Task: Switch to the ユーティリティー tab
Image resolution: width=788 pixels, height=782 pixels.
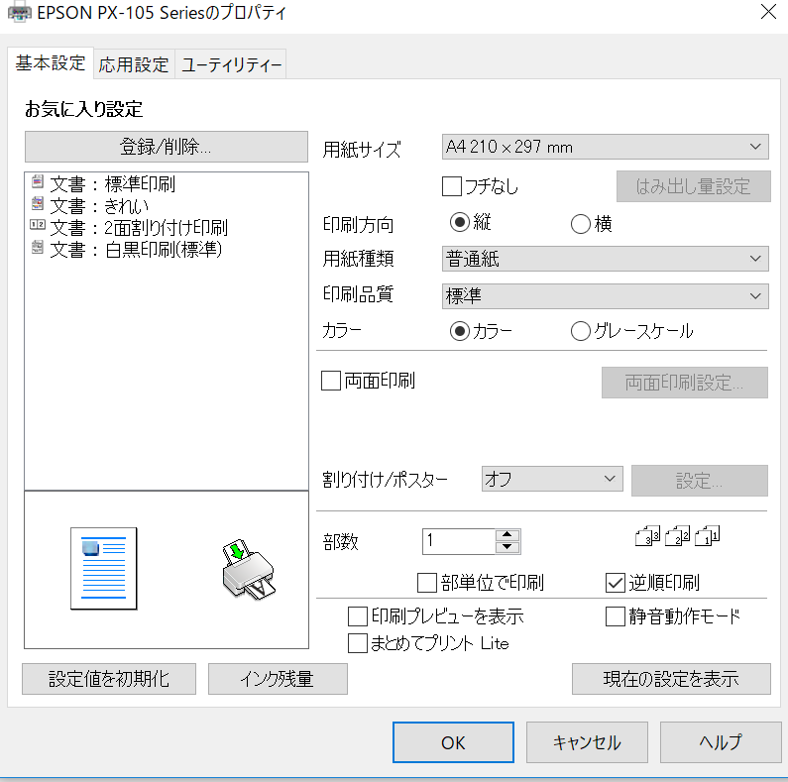Action: pyautogui.click(x=231, y=64)
